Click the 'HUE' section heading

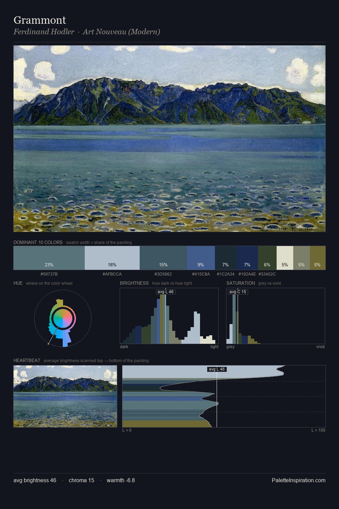click(18, 283)
